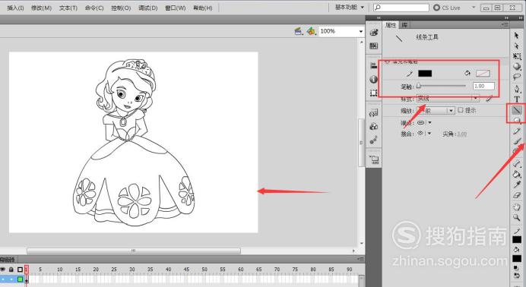The height and width of the screenshot is (287, 526).
Task: Open fill color swatch in Properties panel
Action: click(483, 74)
